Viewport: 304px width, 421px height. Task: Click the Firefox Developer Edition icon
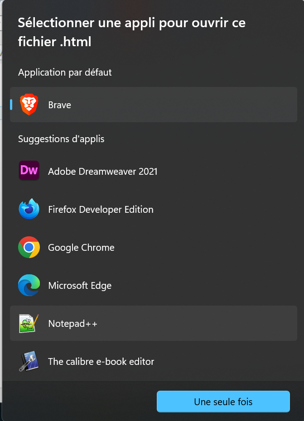[29, 209]
